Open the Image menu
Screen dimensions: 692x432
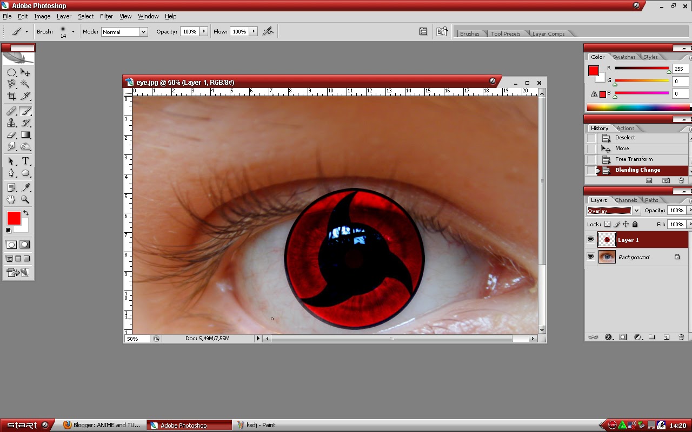click(42, 16)
